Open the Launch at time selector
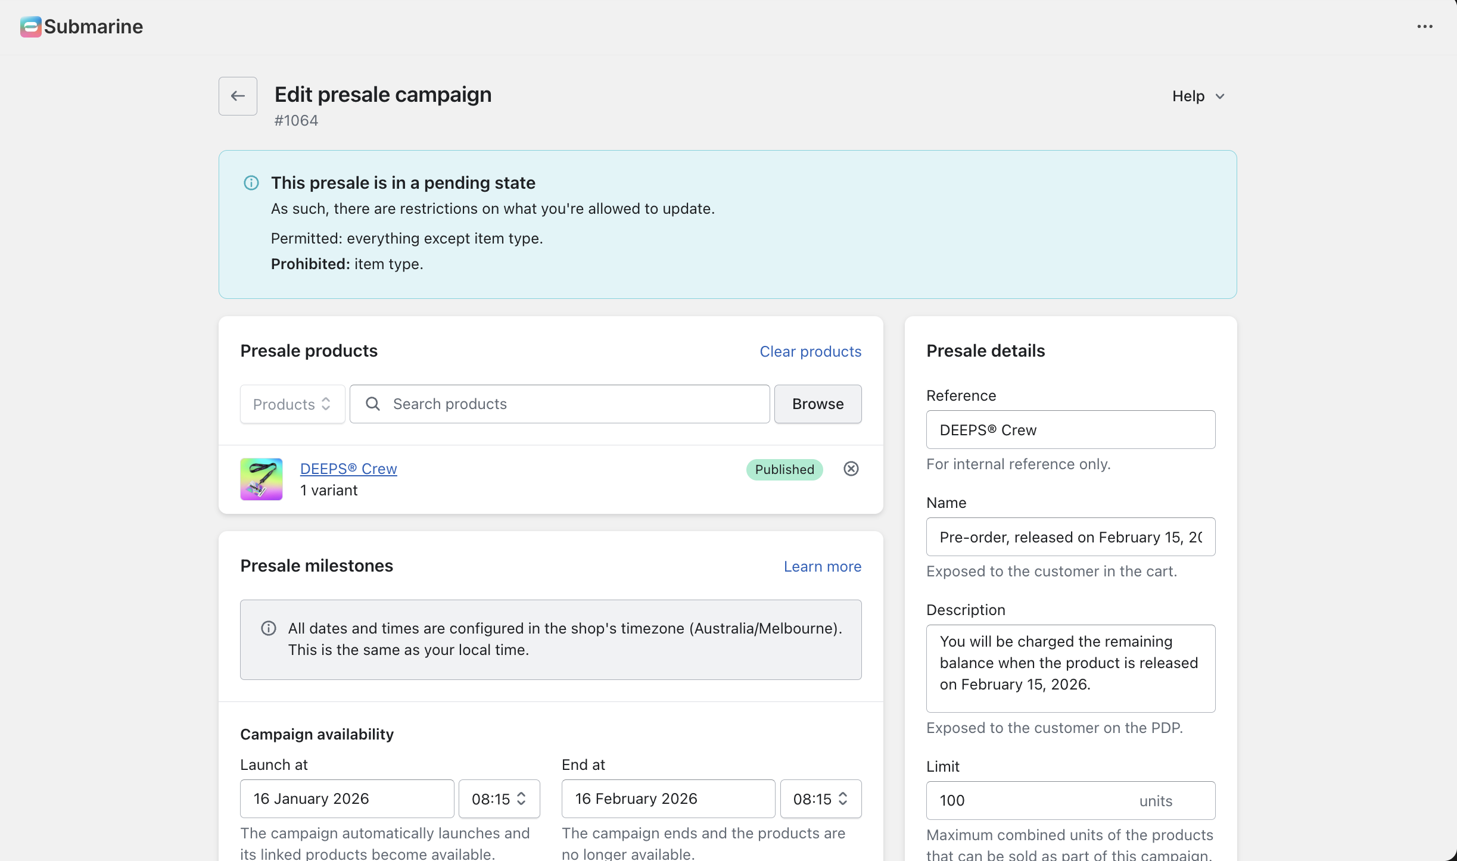Viewport: 1457px width, 861px height. coord(499,799)
